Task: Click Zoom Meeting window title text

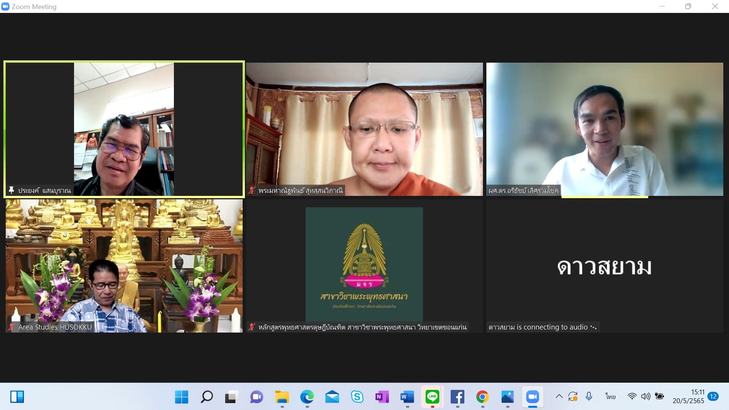Action: pyautogui.click(x=34, y=6)
